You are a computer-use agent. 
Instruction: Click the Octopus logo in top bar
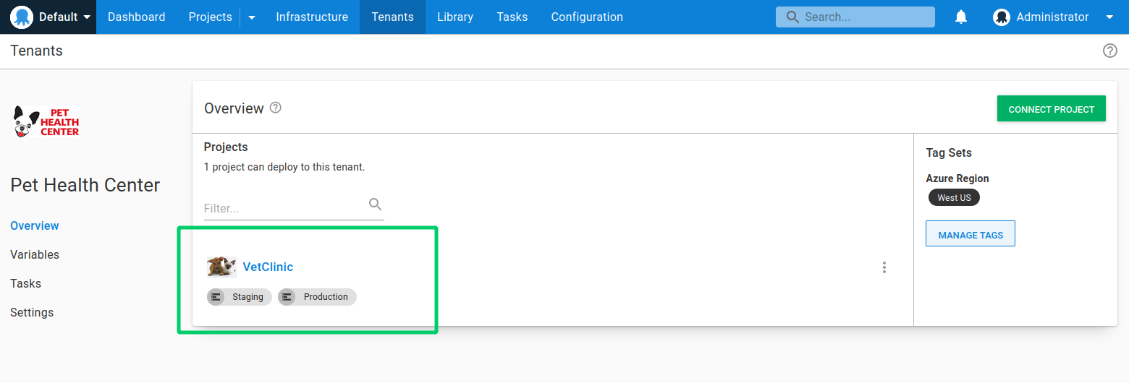(22, 17)
